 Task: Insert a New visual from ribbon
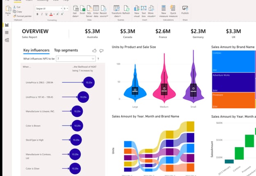137,8
